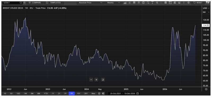212x98 pixels.
Task: Select the 1Y time range
Action: tap(53, 93)
